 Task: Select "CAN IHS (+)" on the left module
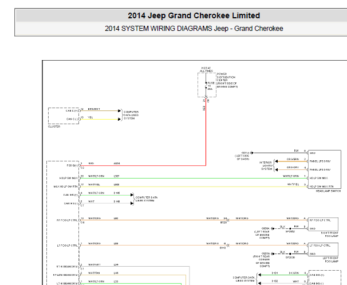(x=70, y=195)
